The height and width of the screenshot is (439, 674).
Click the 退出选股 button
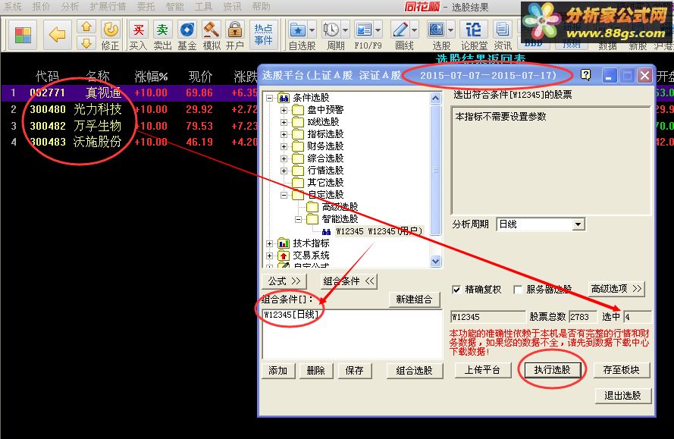click(x=622, y=396)
